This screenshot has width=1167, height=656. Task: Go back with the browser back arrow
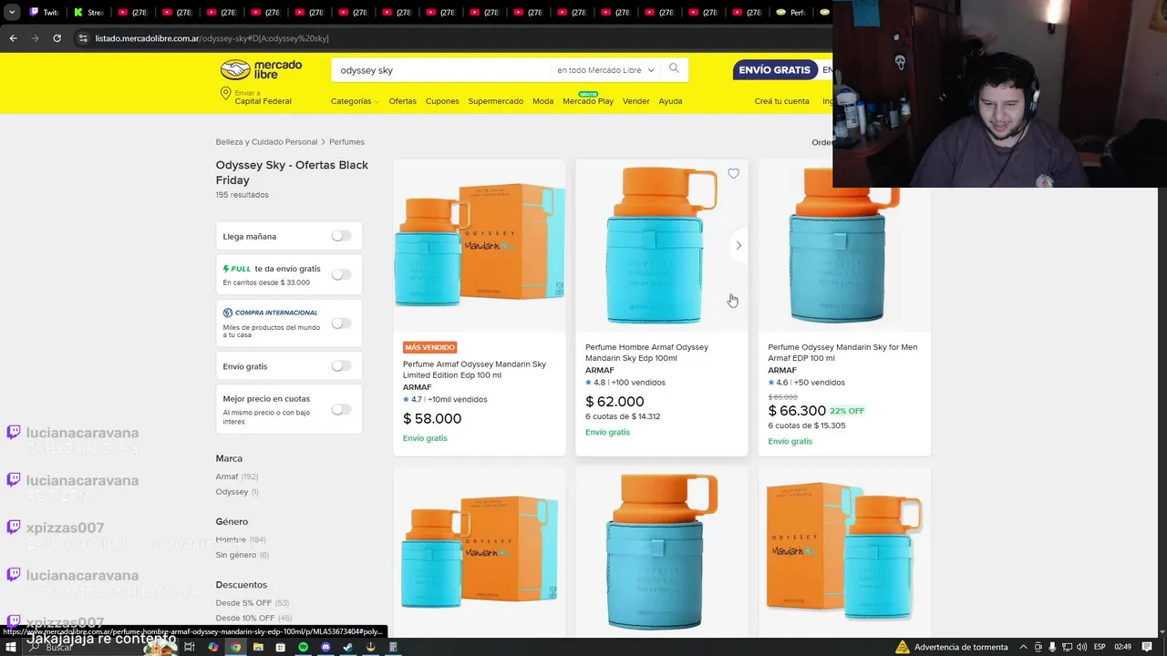pyautogui.click(x=13, y=38)
